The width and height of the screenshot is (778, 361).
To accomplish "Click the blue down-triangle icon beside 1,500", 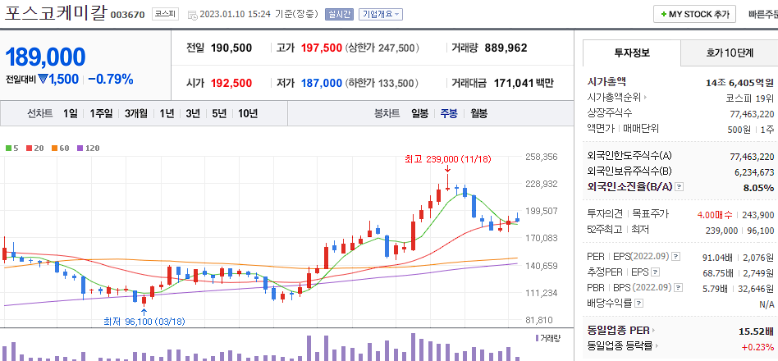I will coord(43,78).
